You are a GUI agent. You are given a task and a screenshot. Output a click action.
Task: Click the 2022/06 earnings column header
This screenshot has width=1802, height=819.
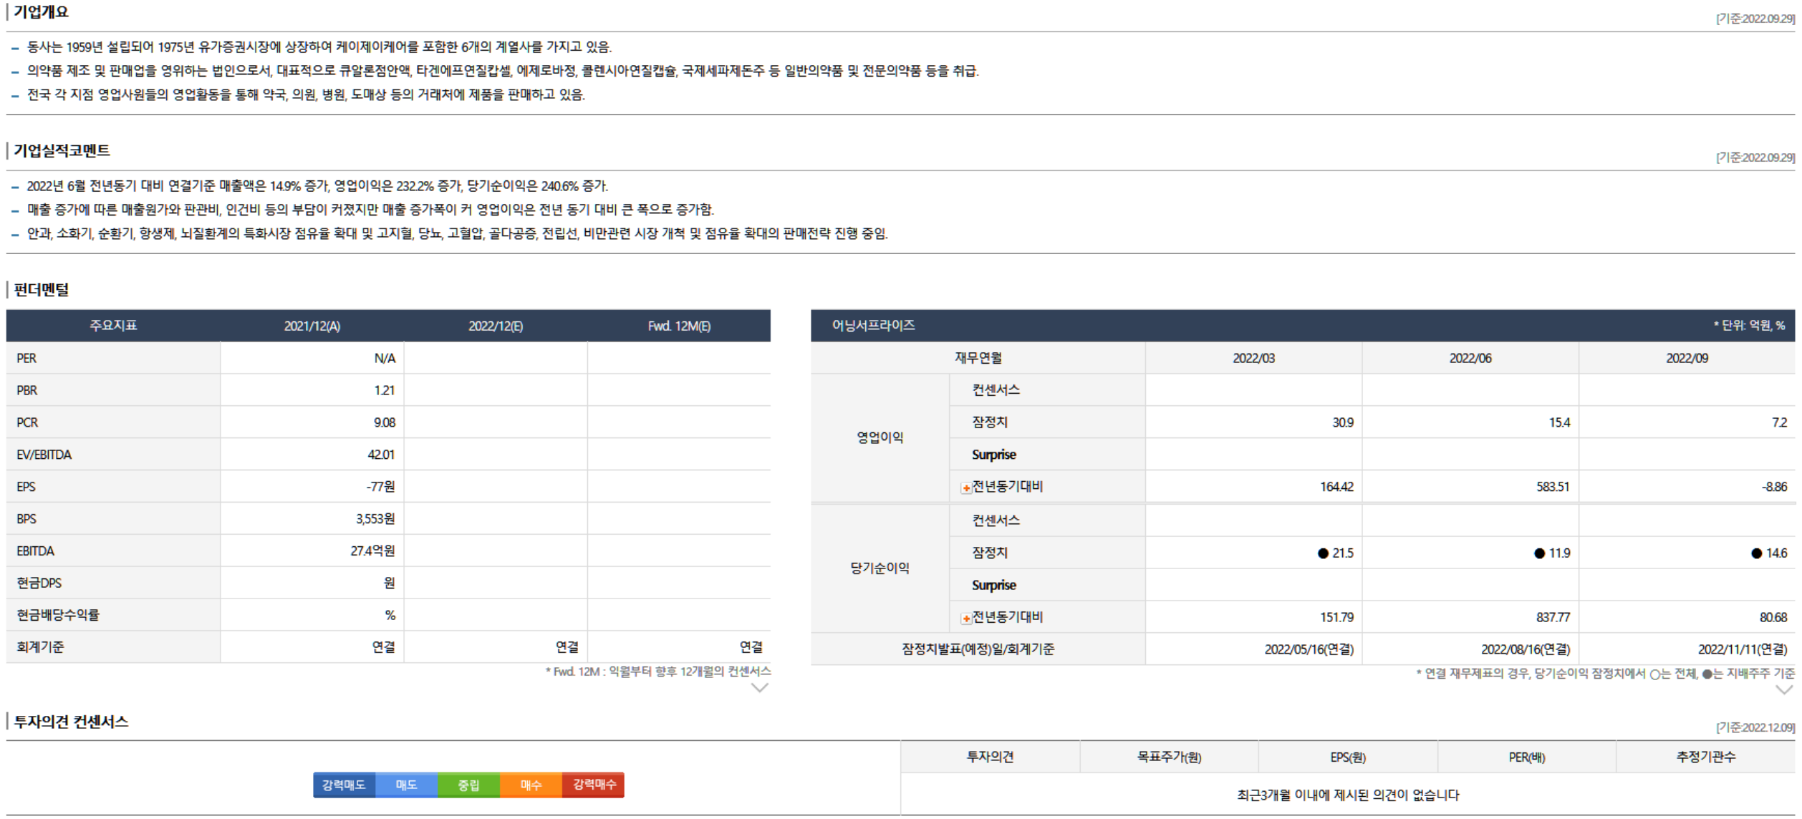[x=1470, y=359]
